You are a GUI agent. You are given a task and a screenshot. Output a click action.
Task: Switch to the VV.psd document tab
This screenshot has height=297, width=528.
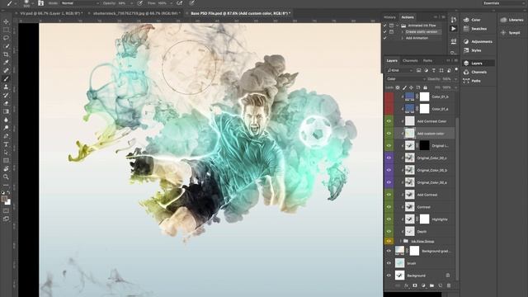[x=50, y=13]
